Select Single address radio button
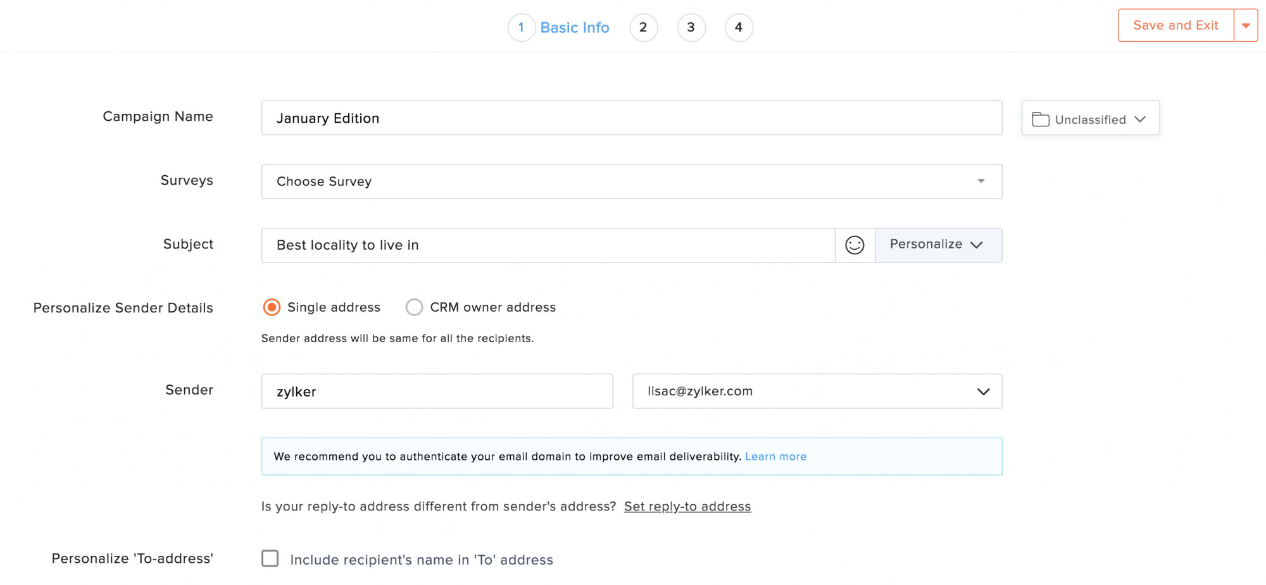Image resolution: width=1266 pixels, height=585 pixels. pyautogui.click(x=272, y=307)
